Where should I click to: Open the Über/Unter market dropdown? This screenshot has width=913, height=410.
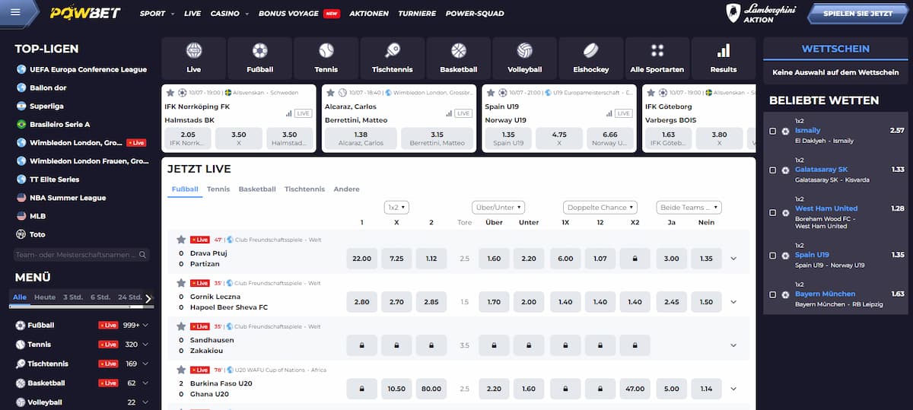[498, 207]
